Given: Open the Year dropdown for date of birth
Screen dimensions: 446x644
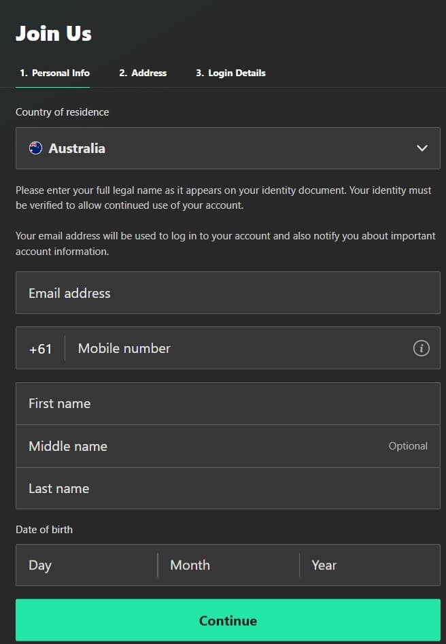Looking at the screenshot, I should (x=367, y=565).
